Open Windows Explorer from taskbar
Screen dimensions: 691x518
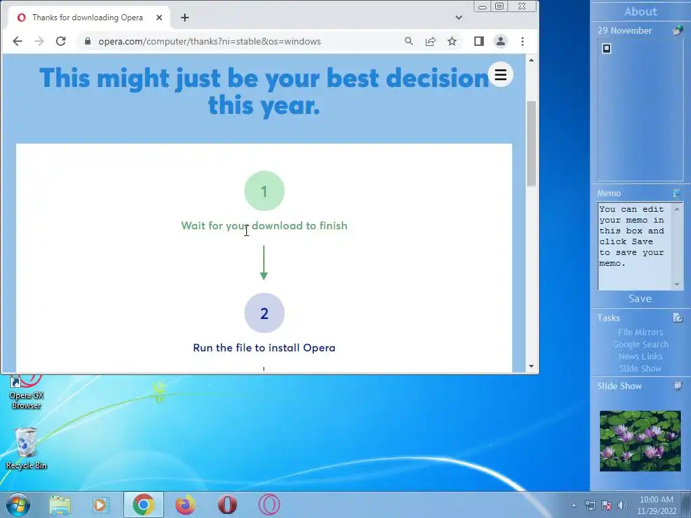60,505
